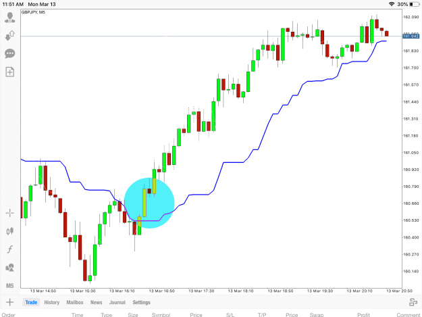Open the chat messages bubble icon

click(9, 53)
